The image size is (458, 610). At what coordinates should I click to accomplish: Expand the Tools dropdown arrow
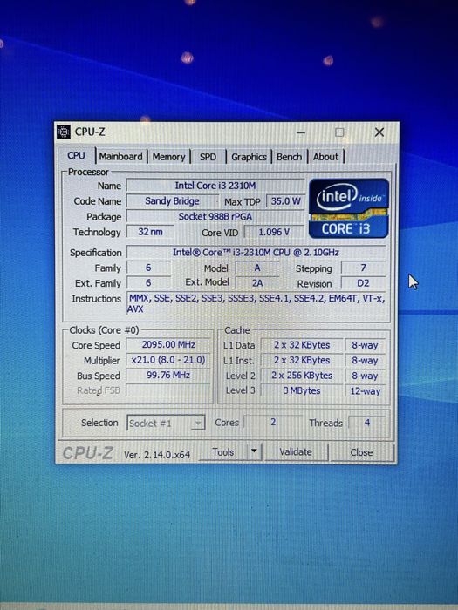coord(254,451)
